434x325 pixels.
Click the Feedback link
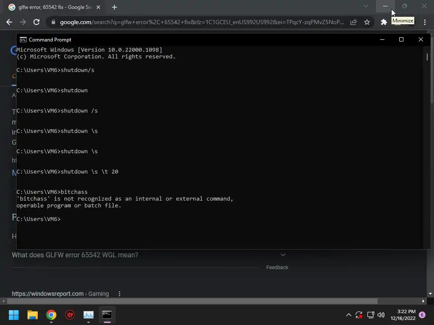[x=277, y=267]
